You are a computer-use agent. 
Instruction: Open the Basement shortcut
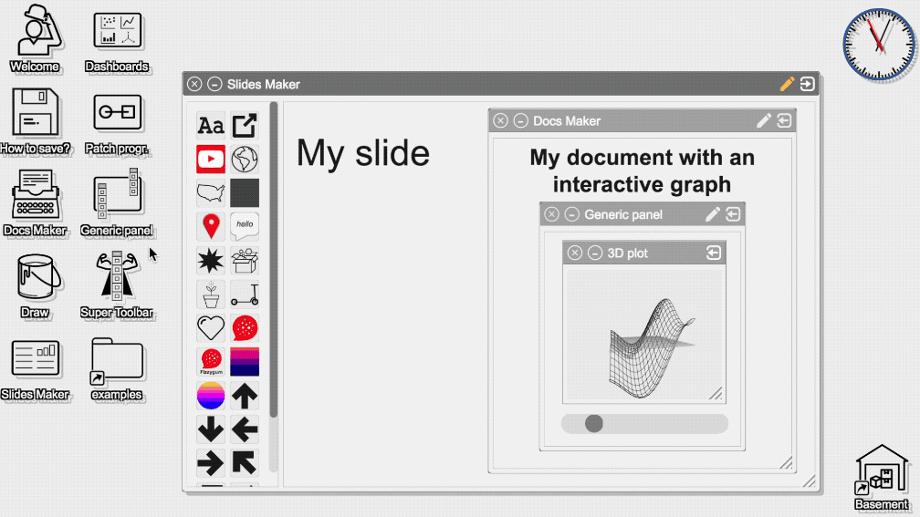tap(882, 476)
